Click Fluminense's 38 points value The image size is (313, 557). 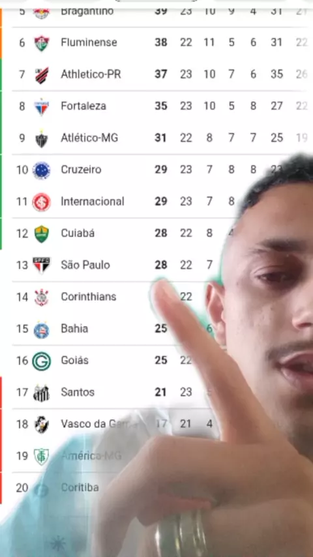pos(161,42)
